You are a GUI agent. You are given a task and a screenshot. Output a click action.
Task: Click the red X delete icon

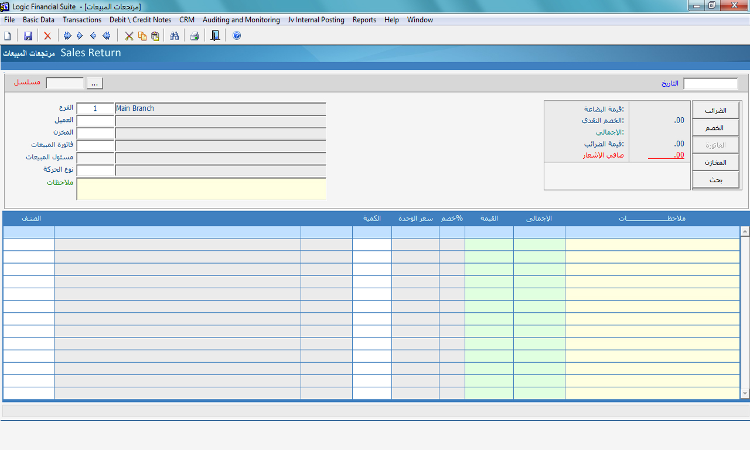[47, 36]
